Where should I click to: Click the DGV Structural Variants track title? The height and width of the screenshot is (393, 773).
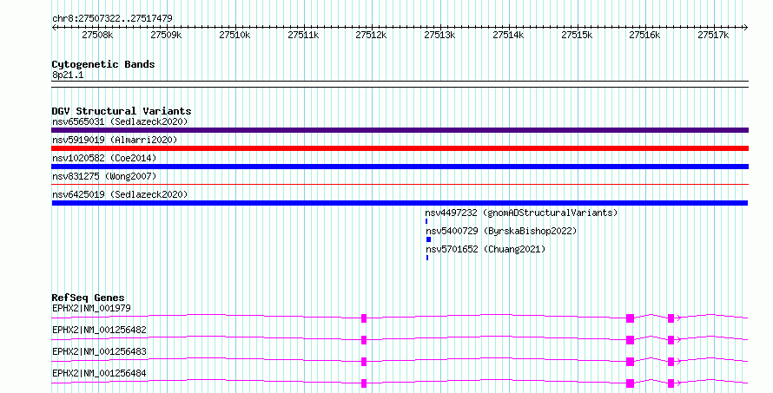pyautogui.click(x=122, y=111)
